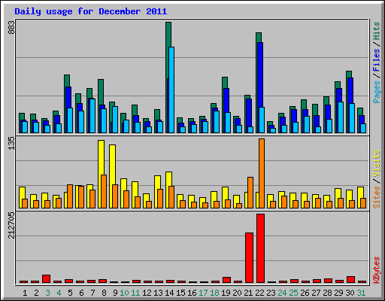Click day label 5 on the x-axis
This screenshot has height=301, width=385.
(x=70, y=293)
